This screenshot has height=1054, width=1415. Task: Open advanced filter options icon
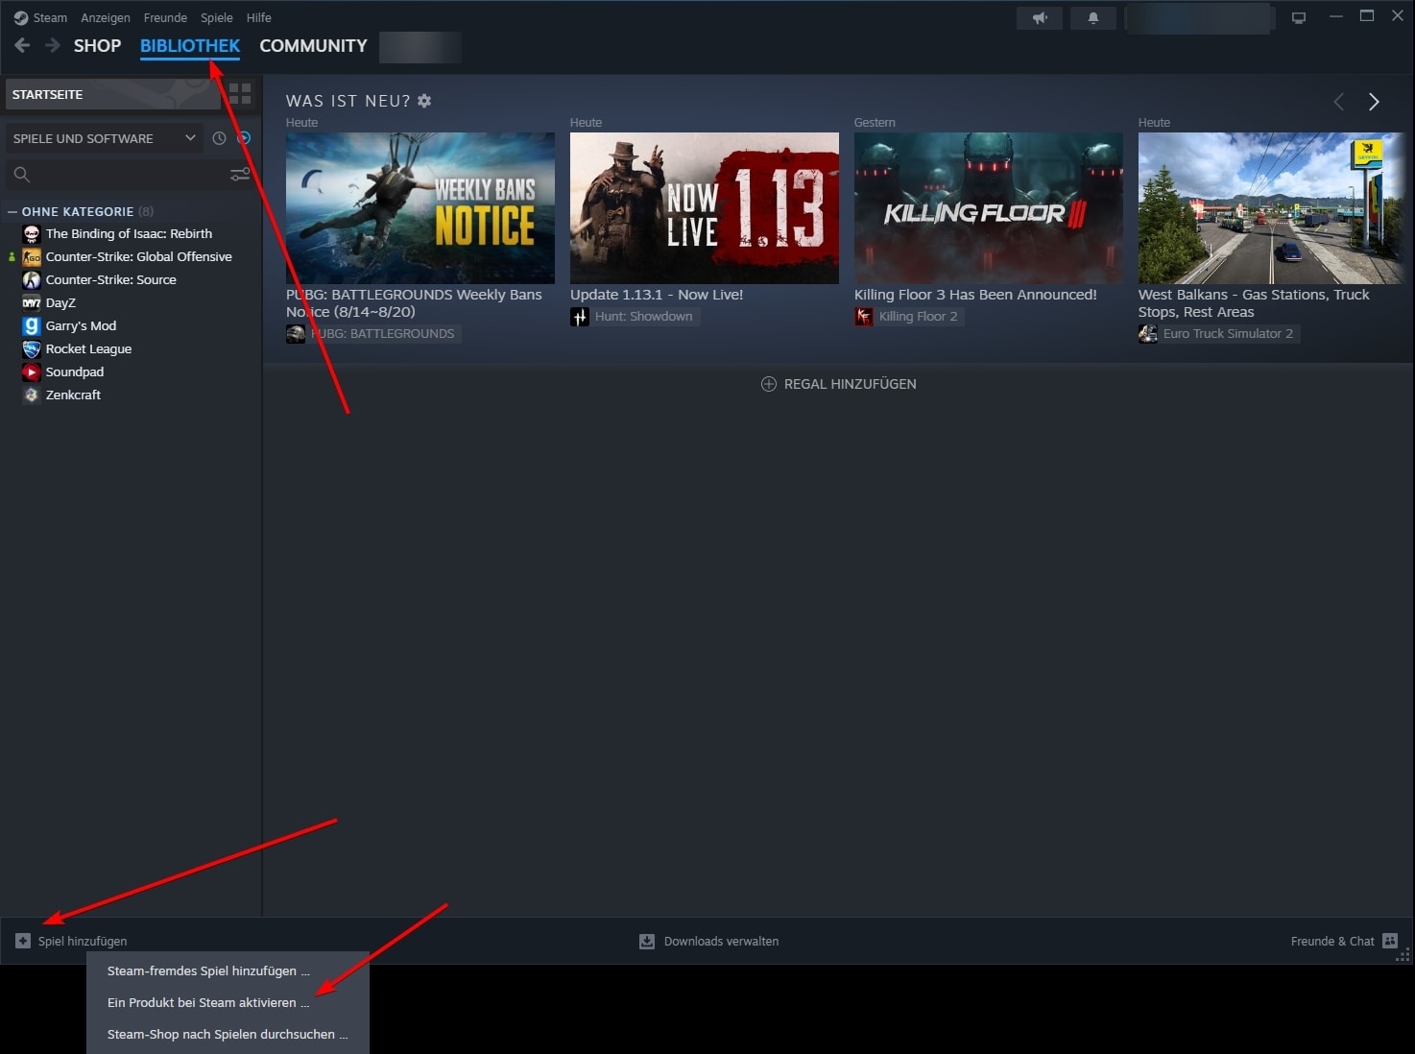tap(240, 174)
